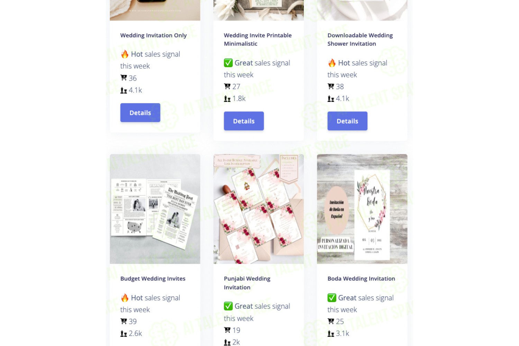Click the cart icon beside 19 sales
519x346 pixels.
click(x=227, y=330)
